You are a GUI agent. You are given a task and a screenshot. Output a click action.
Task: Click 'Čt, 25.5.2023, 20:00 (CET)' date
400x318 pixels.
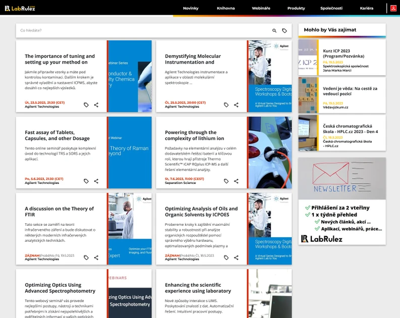[x=185, y=102]
